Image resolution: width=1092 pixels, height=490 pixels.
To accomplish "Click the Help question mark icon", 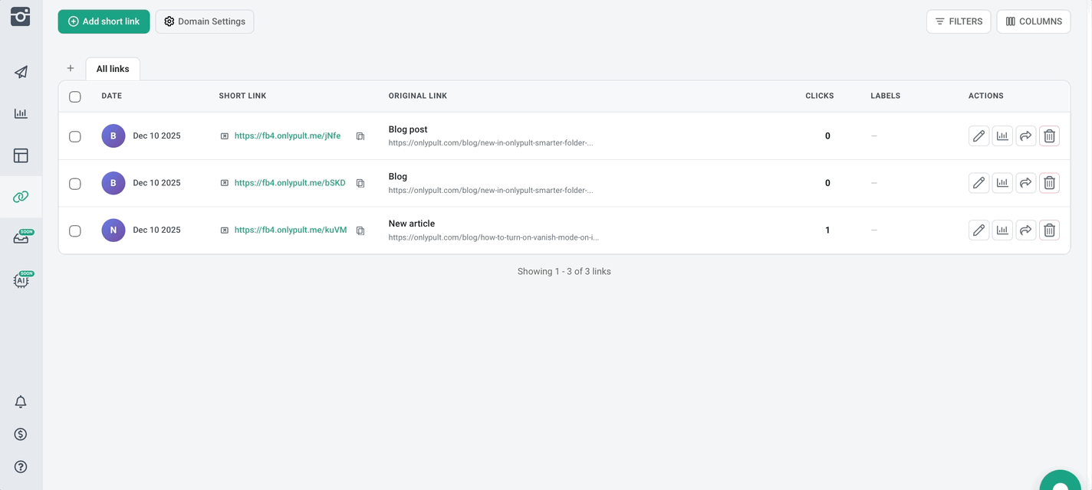I will tap(20, 466).
